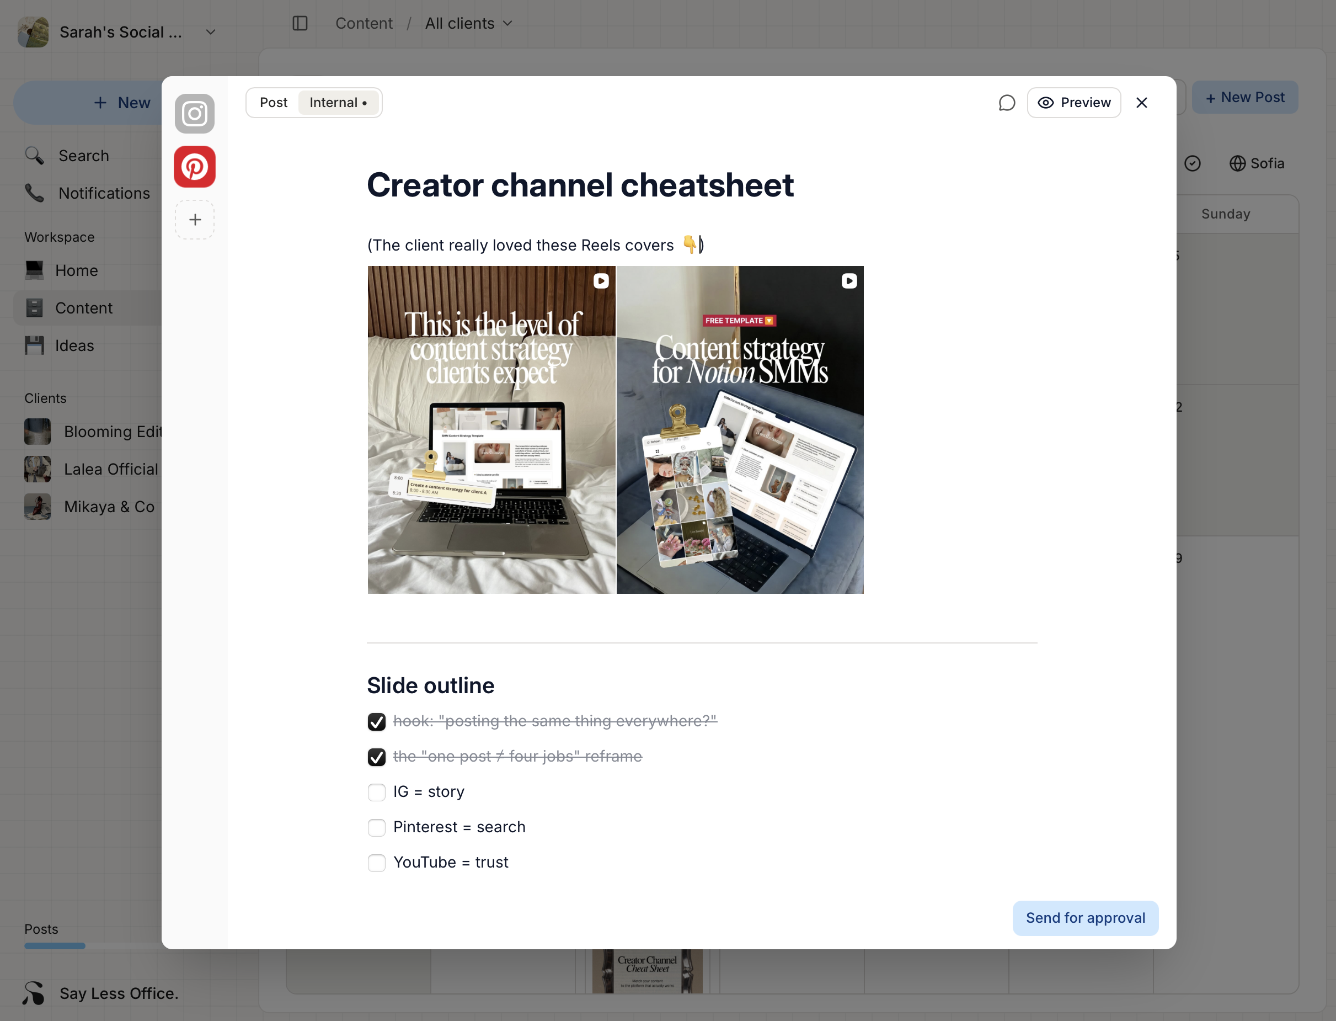Viewport: 1336px width, 1021px height.
Task: Open Mikaya & Co client avatar
Action: 38,506
